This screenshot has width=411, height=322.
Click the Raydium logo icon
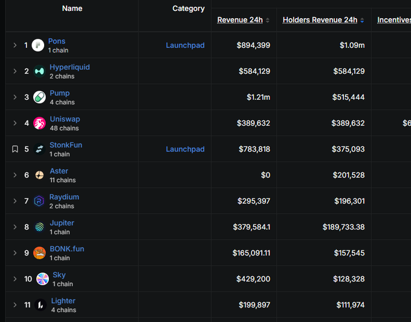(39, 201)
